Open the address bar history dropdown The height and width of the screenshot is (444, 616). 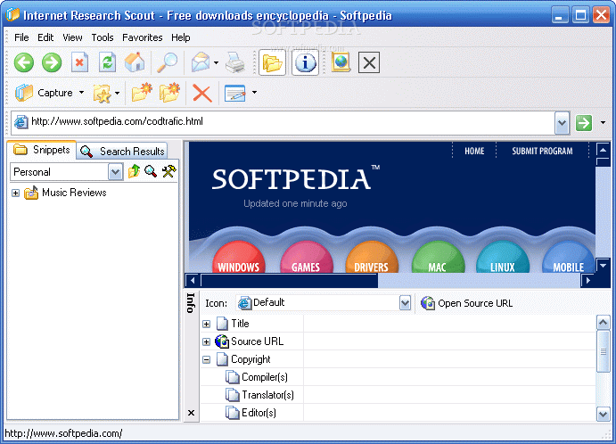(x=563, y=123)
